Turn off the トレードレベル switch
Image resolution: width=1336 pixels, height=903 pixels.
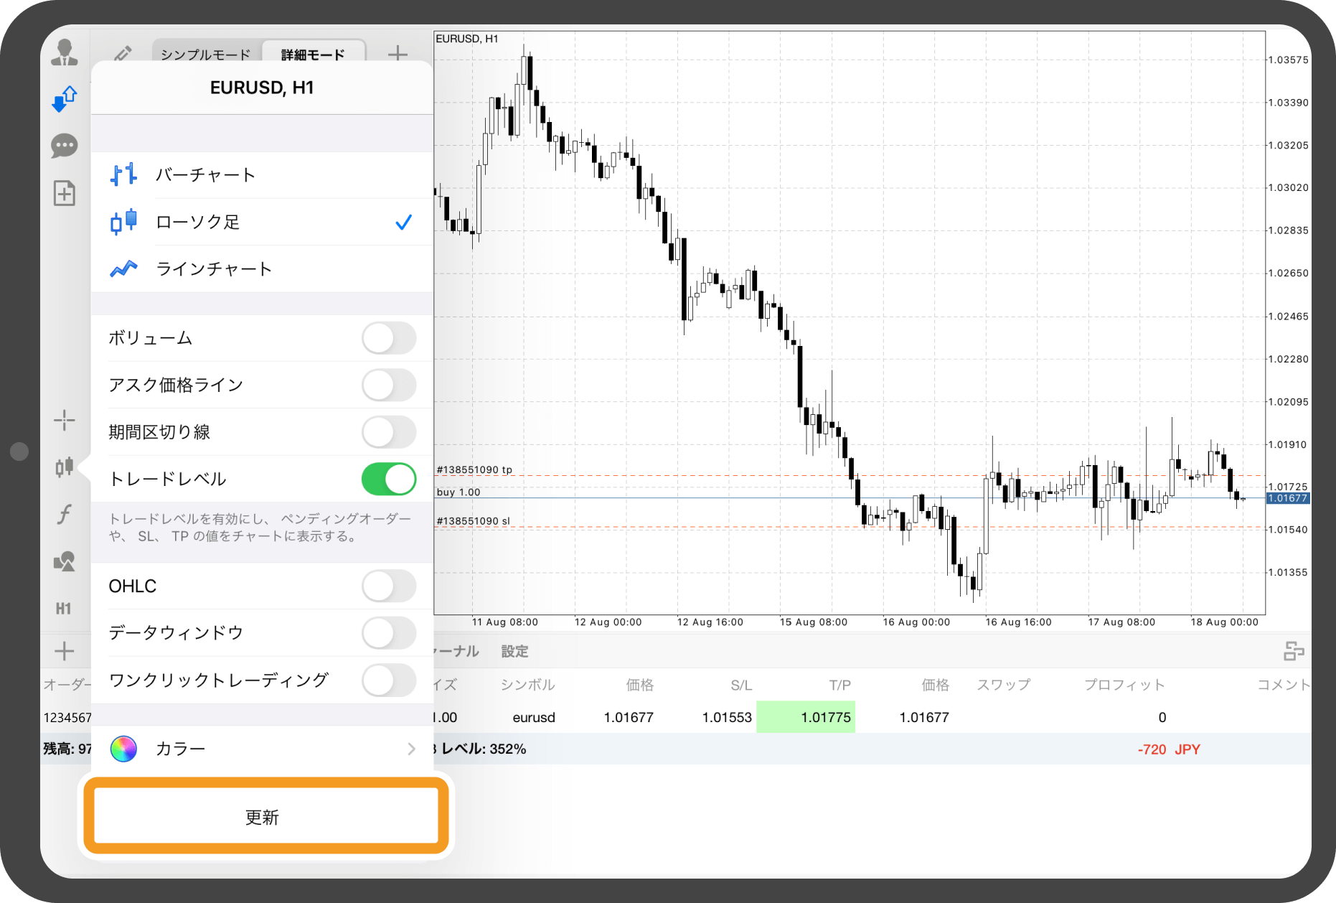[x=388, y=479]
